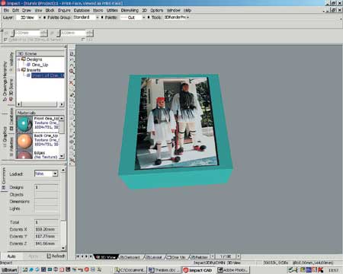
Task: Switch to the One Up bottom tab
Action: pyautogui.click(x=177, y=257)
